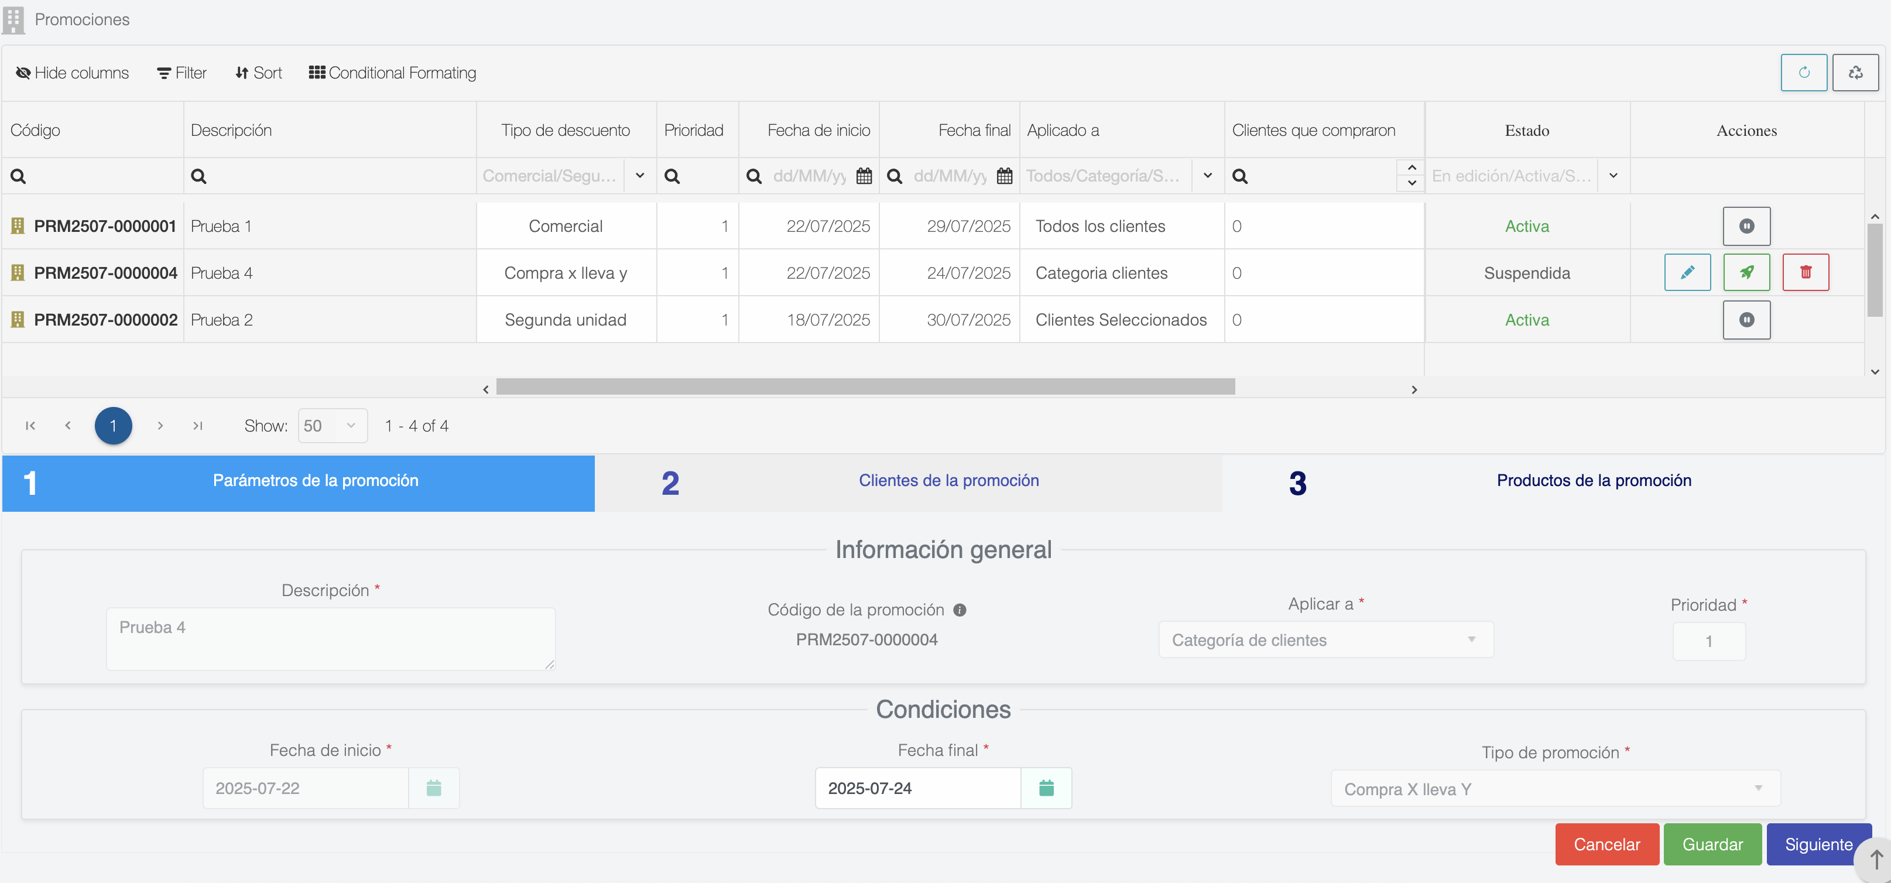The image size is (1891, 883).
Task: Click search icon in Prioridad filter
Action: (x=672, y=176)
